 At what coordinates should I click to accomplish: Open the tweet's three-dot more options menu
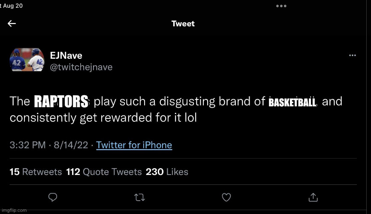point(353,55)
